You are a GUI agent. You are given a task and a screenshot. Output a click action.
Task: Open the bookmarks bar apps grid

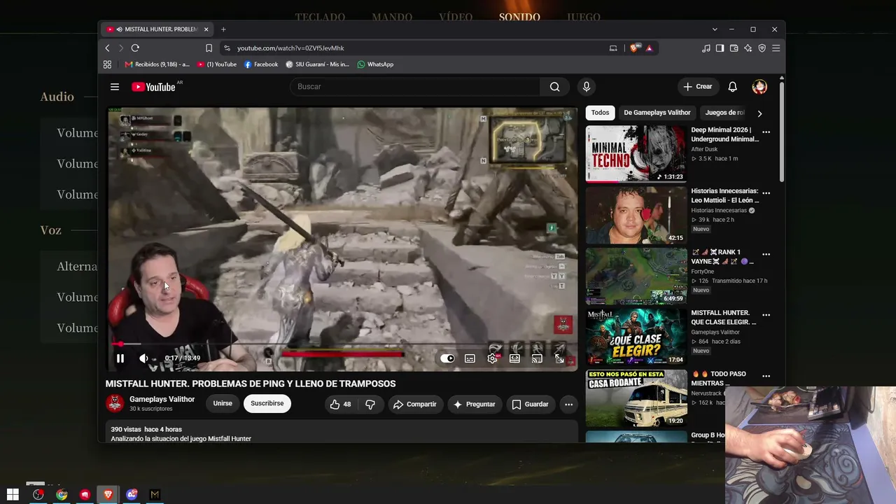point(107,64)
